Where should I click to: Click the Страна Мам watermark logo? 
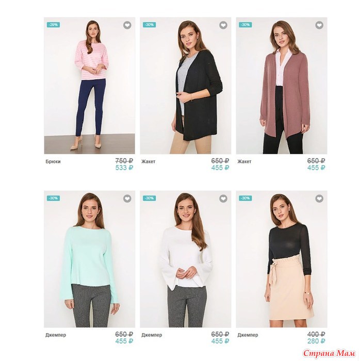pyautogui.click(x=329, y=353)
